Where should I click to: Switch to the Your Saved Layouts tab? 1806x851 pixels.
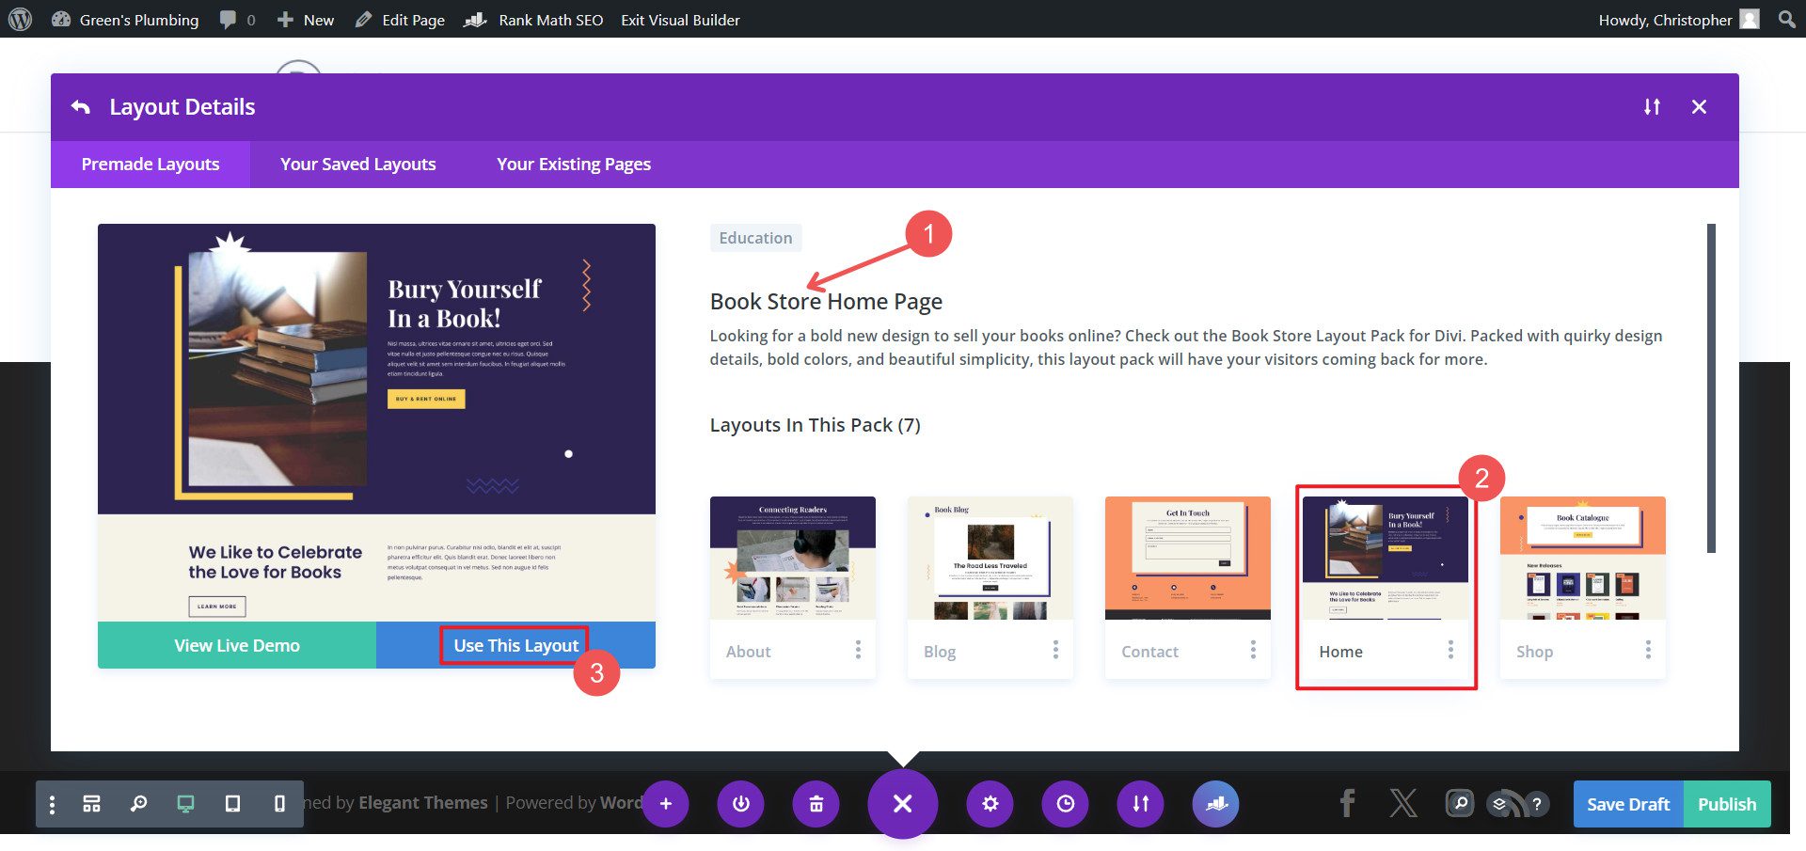pos(357,164)
